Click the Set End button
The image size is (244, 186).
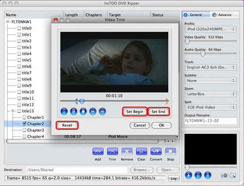point(159,112)
